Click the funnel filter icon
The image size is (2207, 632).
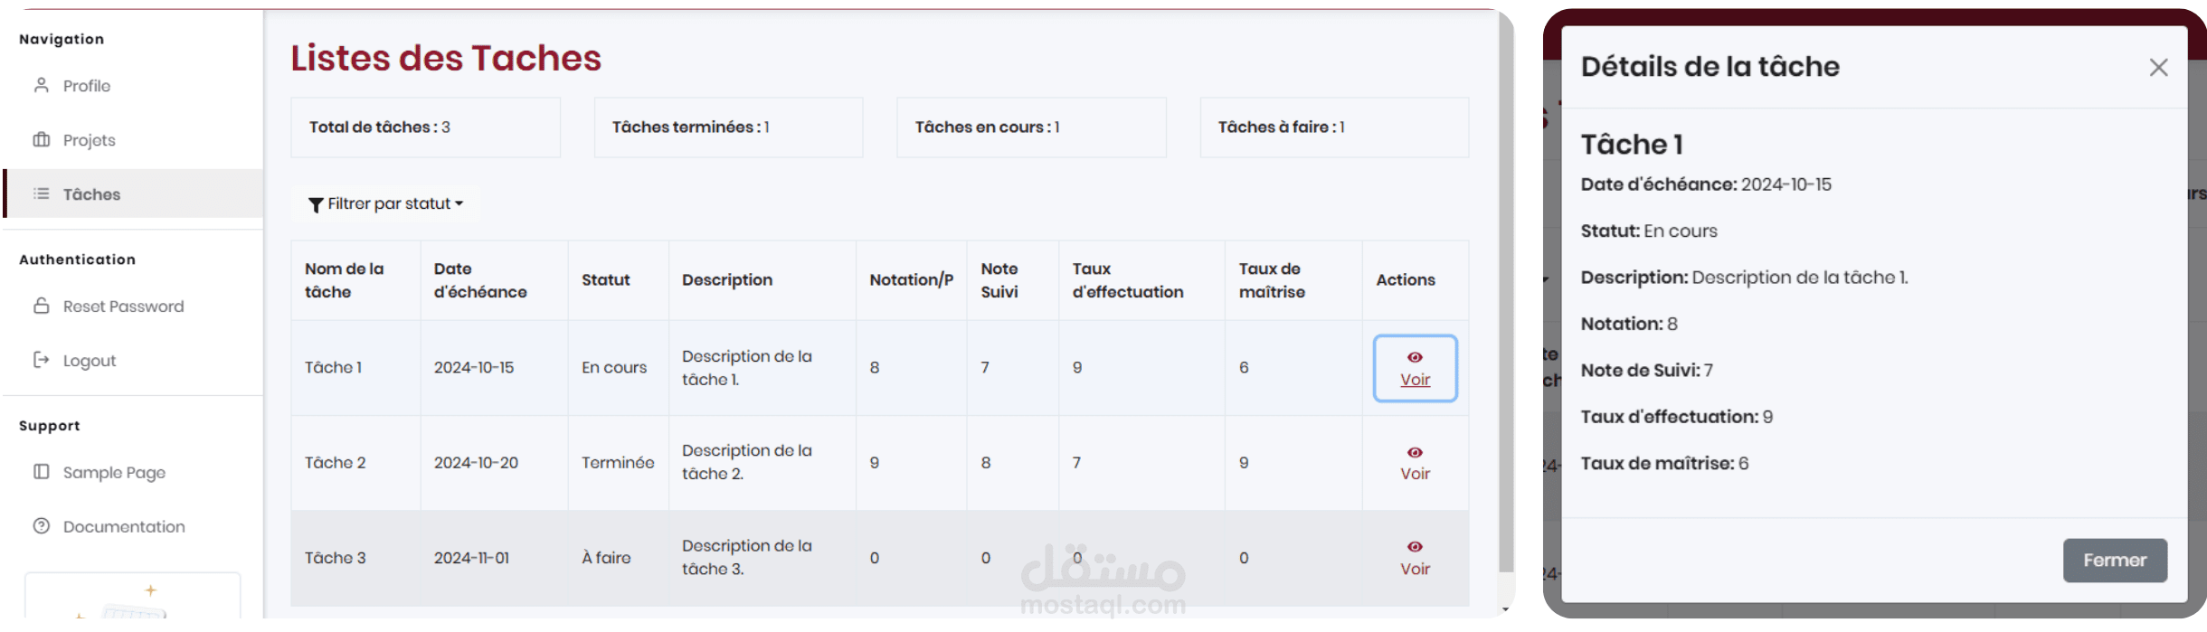coord(316,205)
